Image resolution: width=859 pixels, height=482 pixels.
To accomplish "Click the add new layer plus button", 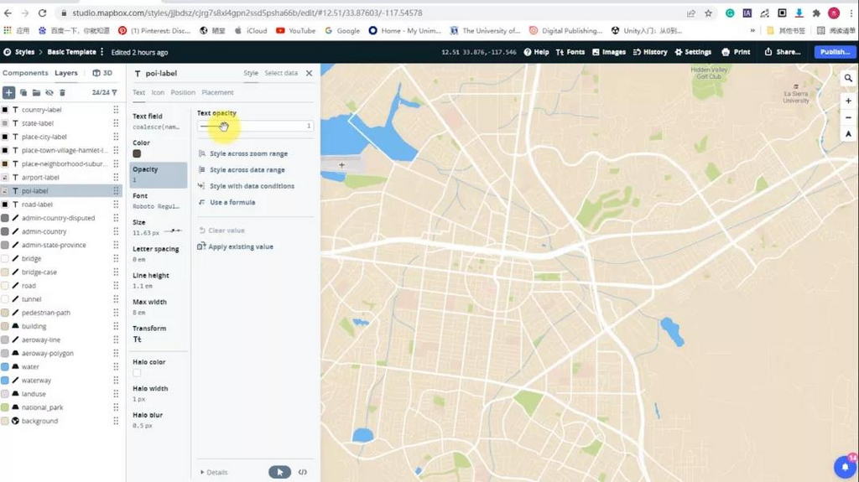I will (8, 92).
